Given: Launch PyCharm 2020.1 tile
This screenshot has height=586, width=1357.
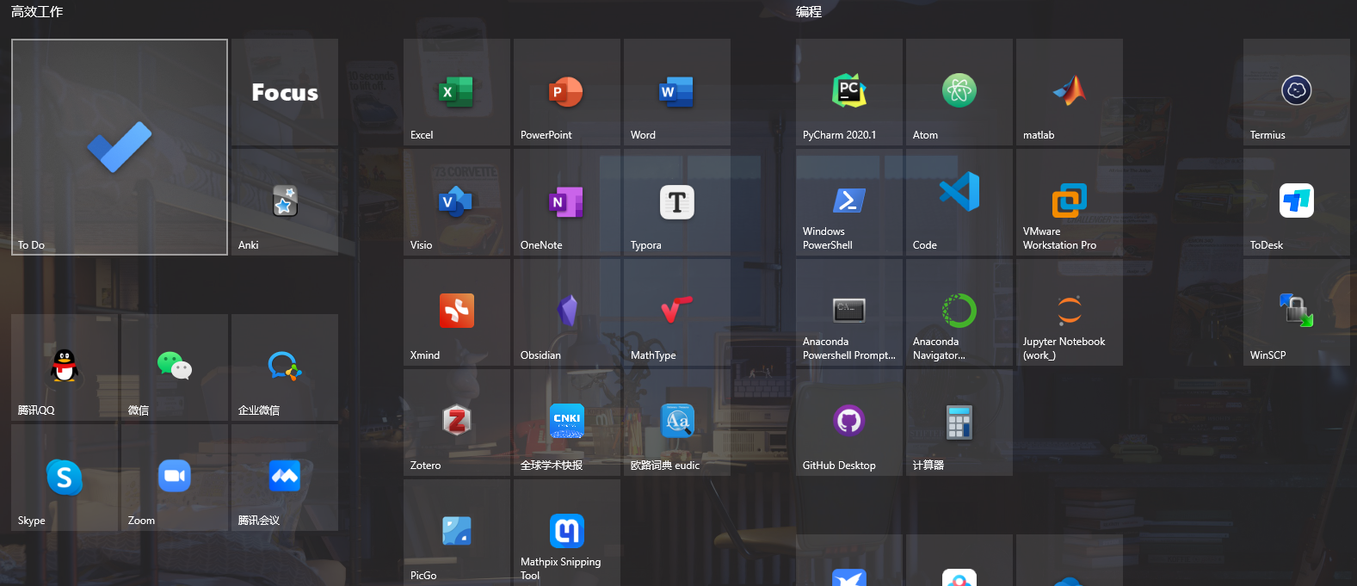Looking at the screenshot, I should (x=849, y=92).
